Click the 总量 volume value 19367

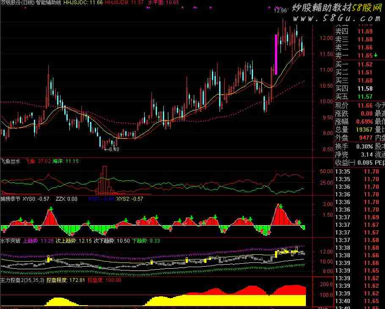point(364,130)
